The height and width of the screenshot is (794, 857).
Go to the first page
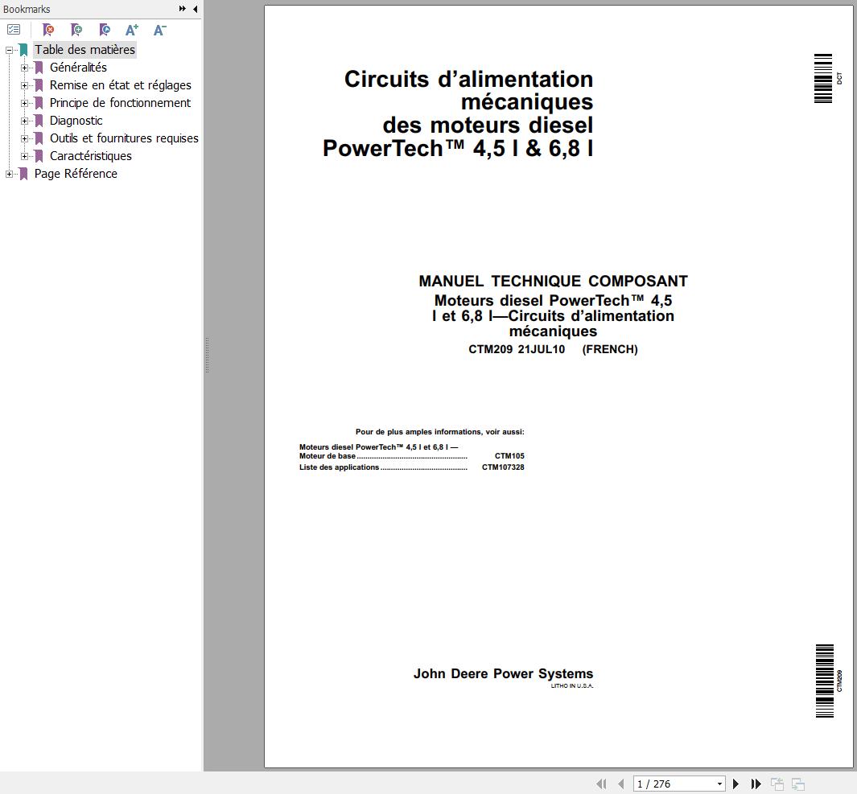[x=601, y=784]
